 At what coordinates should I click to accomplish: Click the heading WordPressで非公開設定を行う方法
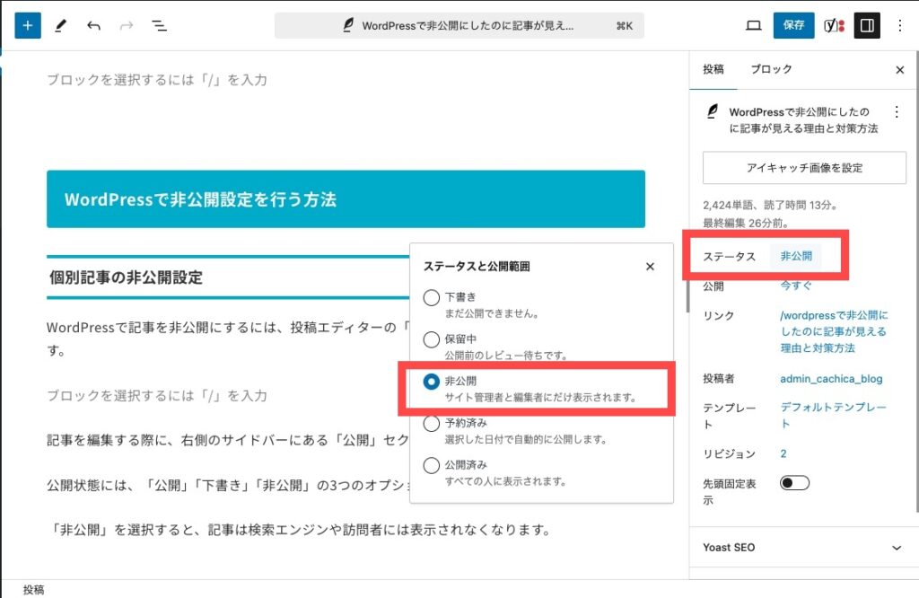click(x=346, y=199)
